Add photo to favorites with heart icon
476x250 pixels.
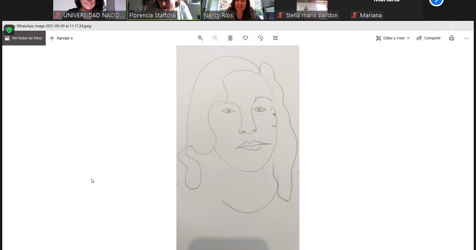245,38
